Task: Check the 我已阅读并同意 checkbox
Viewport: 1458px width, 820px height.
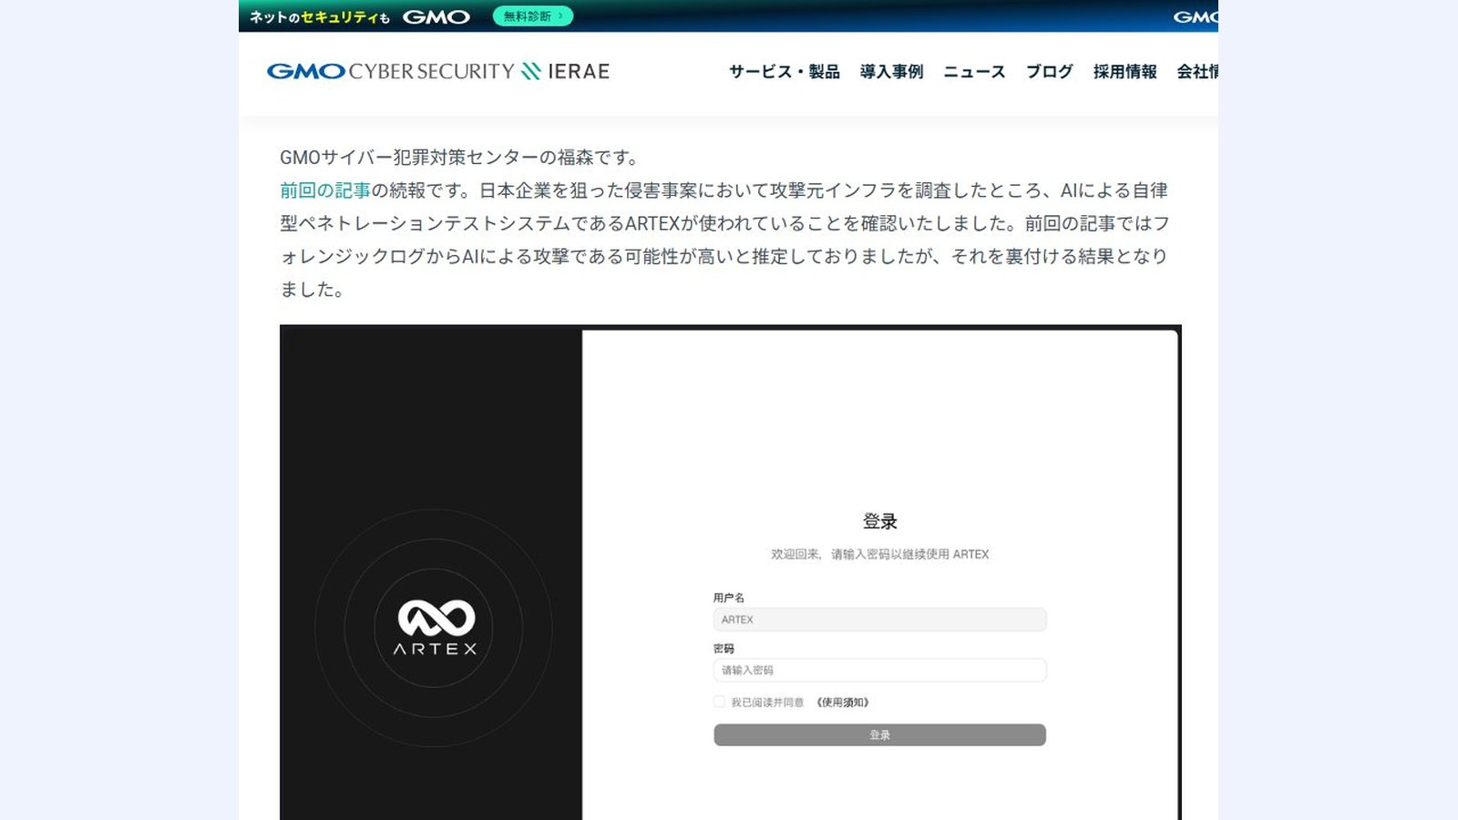Action: click(x=719, y=702)
